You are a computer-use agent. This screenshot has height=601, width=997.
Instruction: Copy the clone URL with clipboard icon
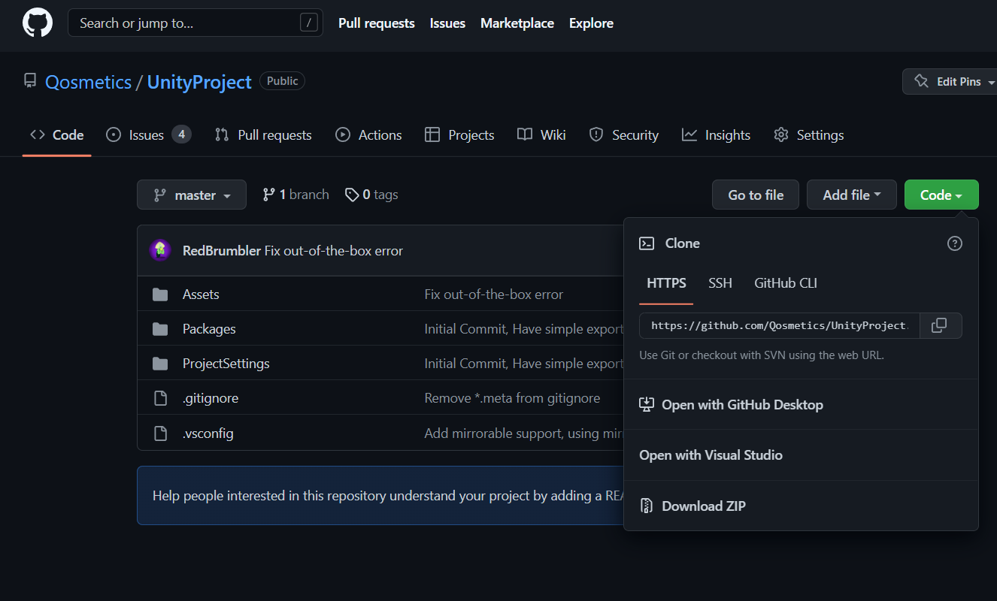[940, 325]
